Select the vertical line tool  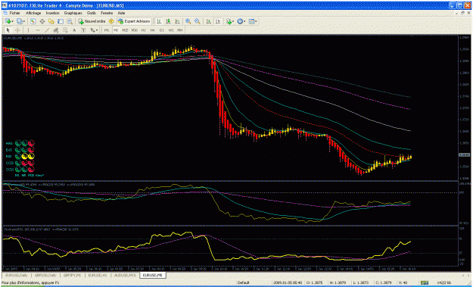click(x=28, y=30)
